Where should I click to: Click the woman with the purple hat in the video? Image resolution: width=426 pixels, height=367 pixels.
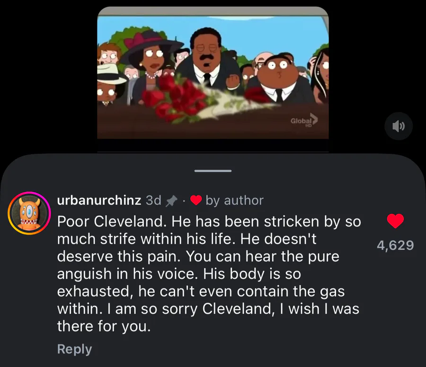153,65
